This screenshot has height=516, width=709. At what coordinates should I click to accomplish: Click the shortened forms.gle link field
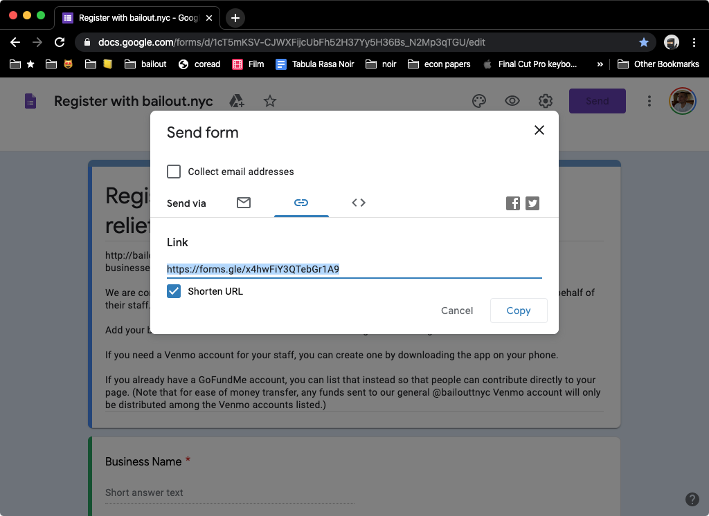coord(354,269)
